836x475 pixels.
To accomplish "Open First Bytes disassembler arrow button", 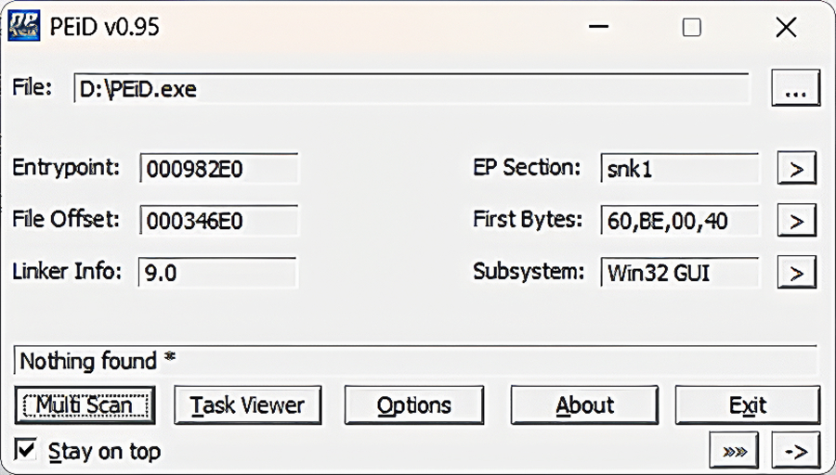I will pyautogui.click(x=797, y=220).
